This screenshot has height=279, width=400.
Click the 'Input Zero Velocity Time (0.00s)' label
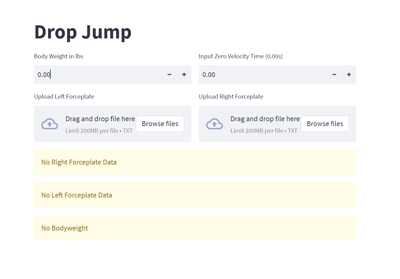pos(241,56)
